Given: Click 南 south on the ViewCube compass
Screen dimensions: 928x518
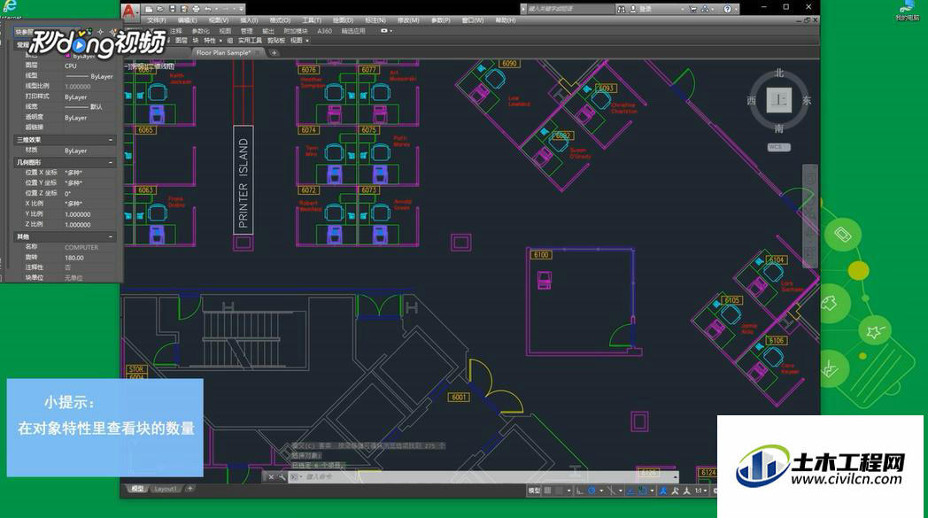Looking at the screenshot, I should tap(779, 128).
